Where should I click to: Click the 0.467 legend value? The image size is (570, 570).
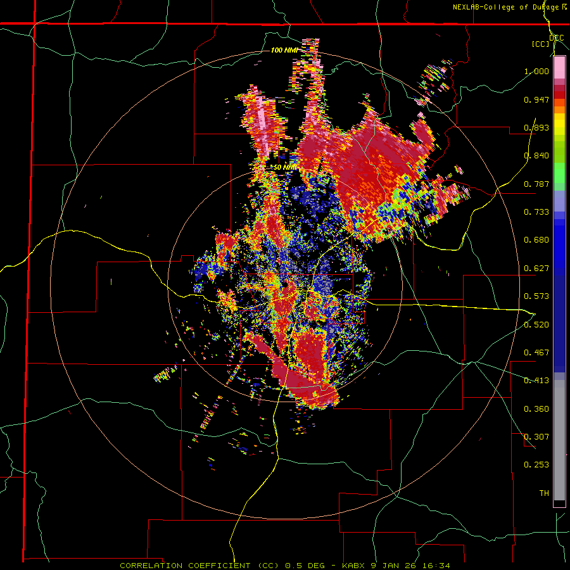pyautogui.click(x=536, y=353)
